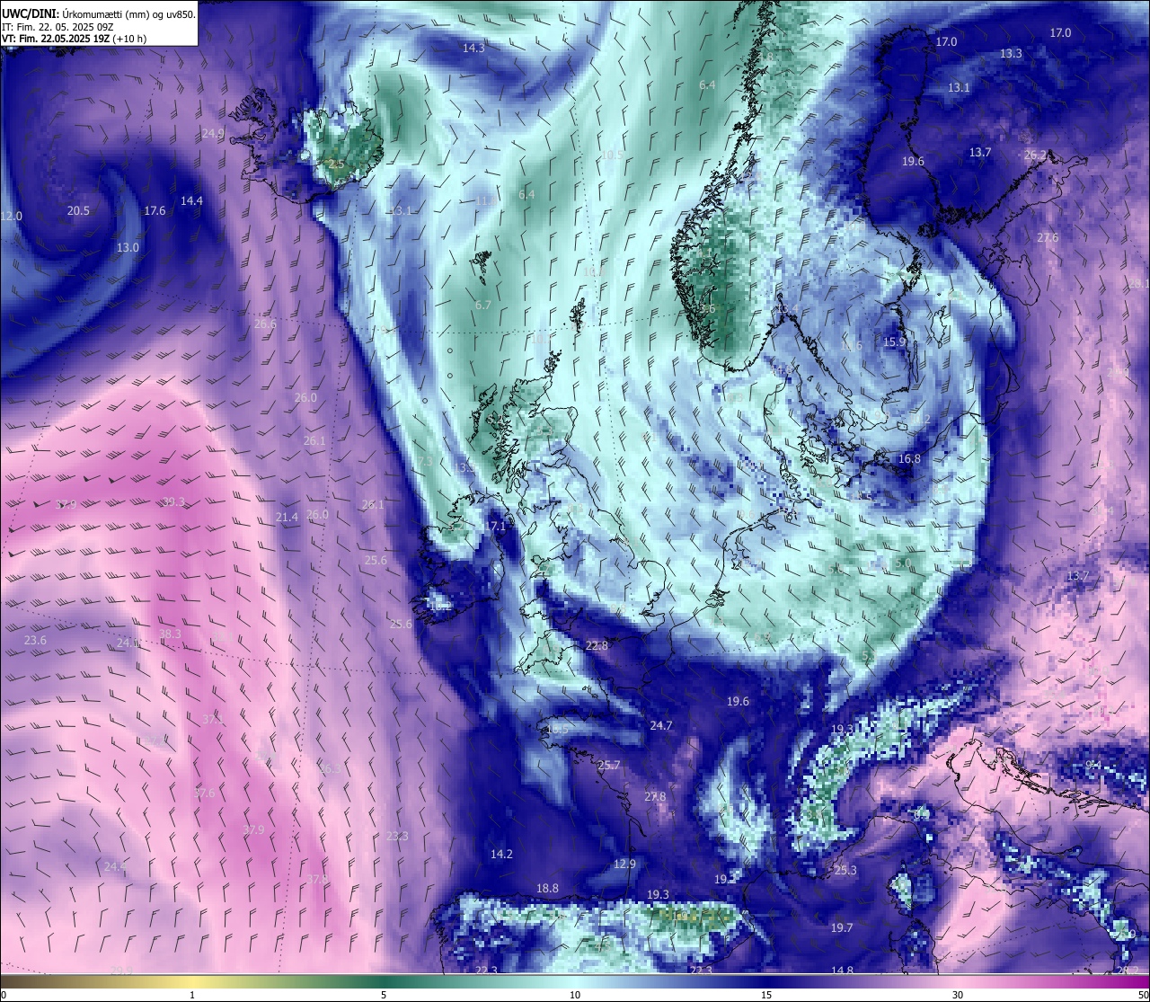
Task: Click the 13.3 value label
Action: tap(1011, 54)
